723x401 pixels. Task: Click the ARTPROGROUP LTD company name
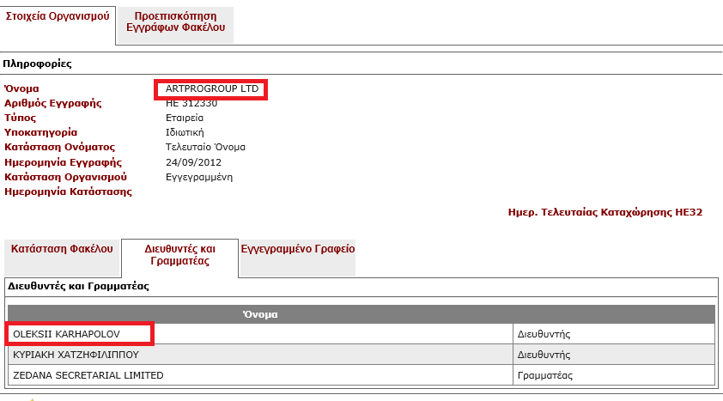click(x=211, y=89)
